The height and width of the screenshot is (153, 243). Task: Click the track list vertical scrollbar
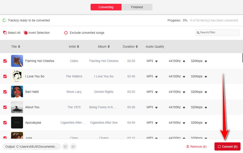242,58
